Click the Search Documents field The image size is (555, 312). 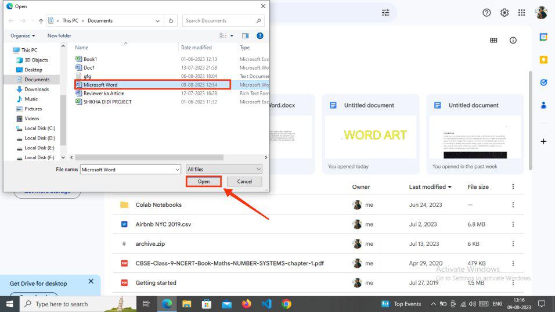pyautogui.click(x=223, y=21)
